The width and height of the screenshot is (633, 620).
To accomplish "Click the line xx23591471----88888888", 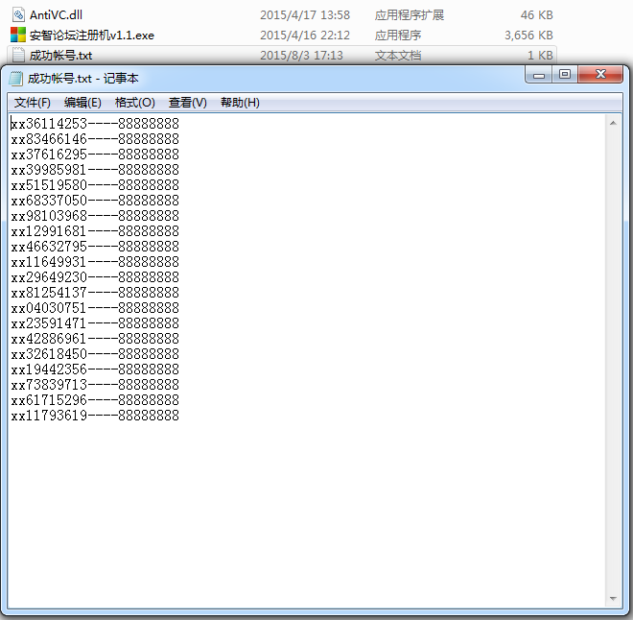I will pos(95,323).
